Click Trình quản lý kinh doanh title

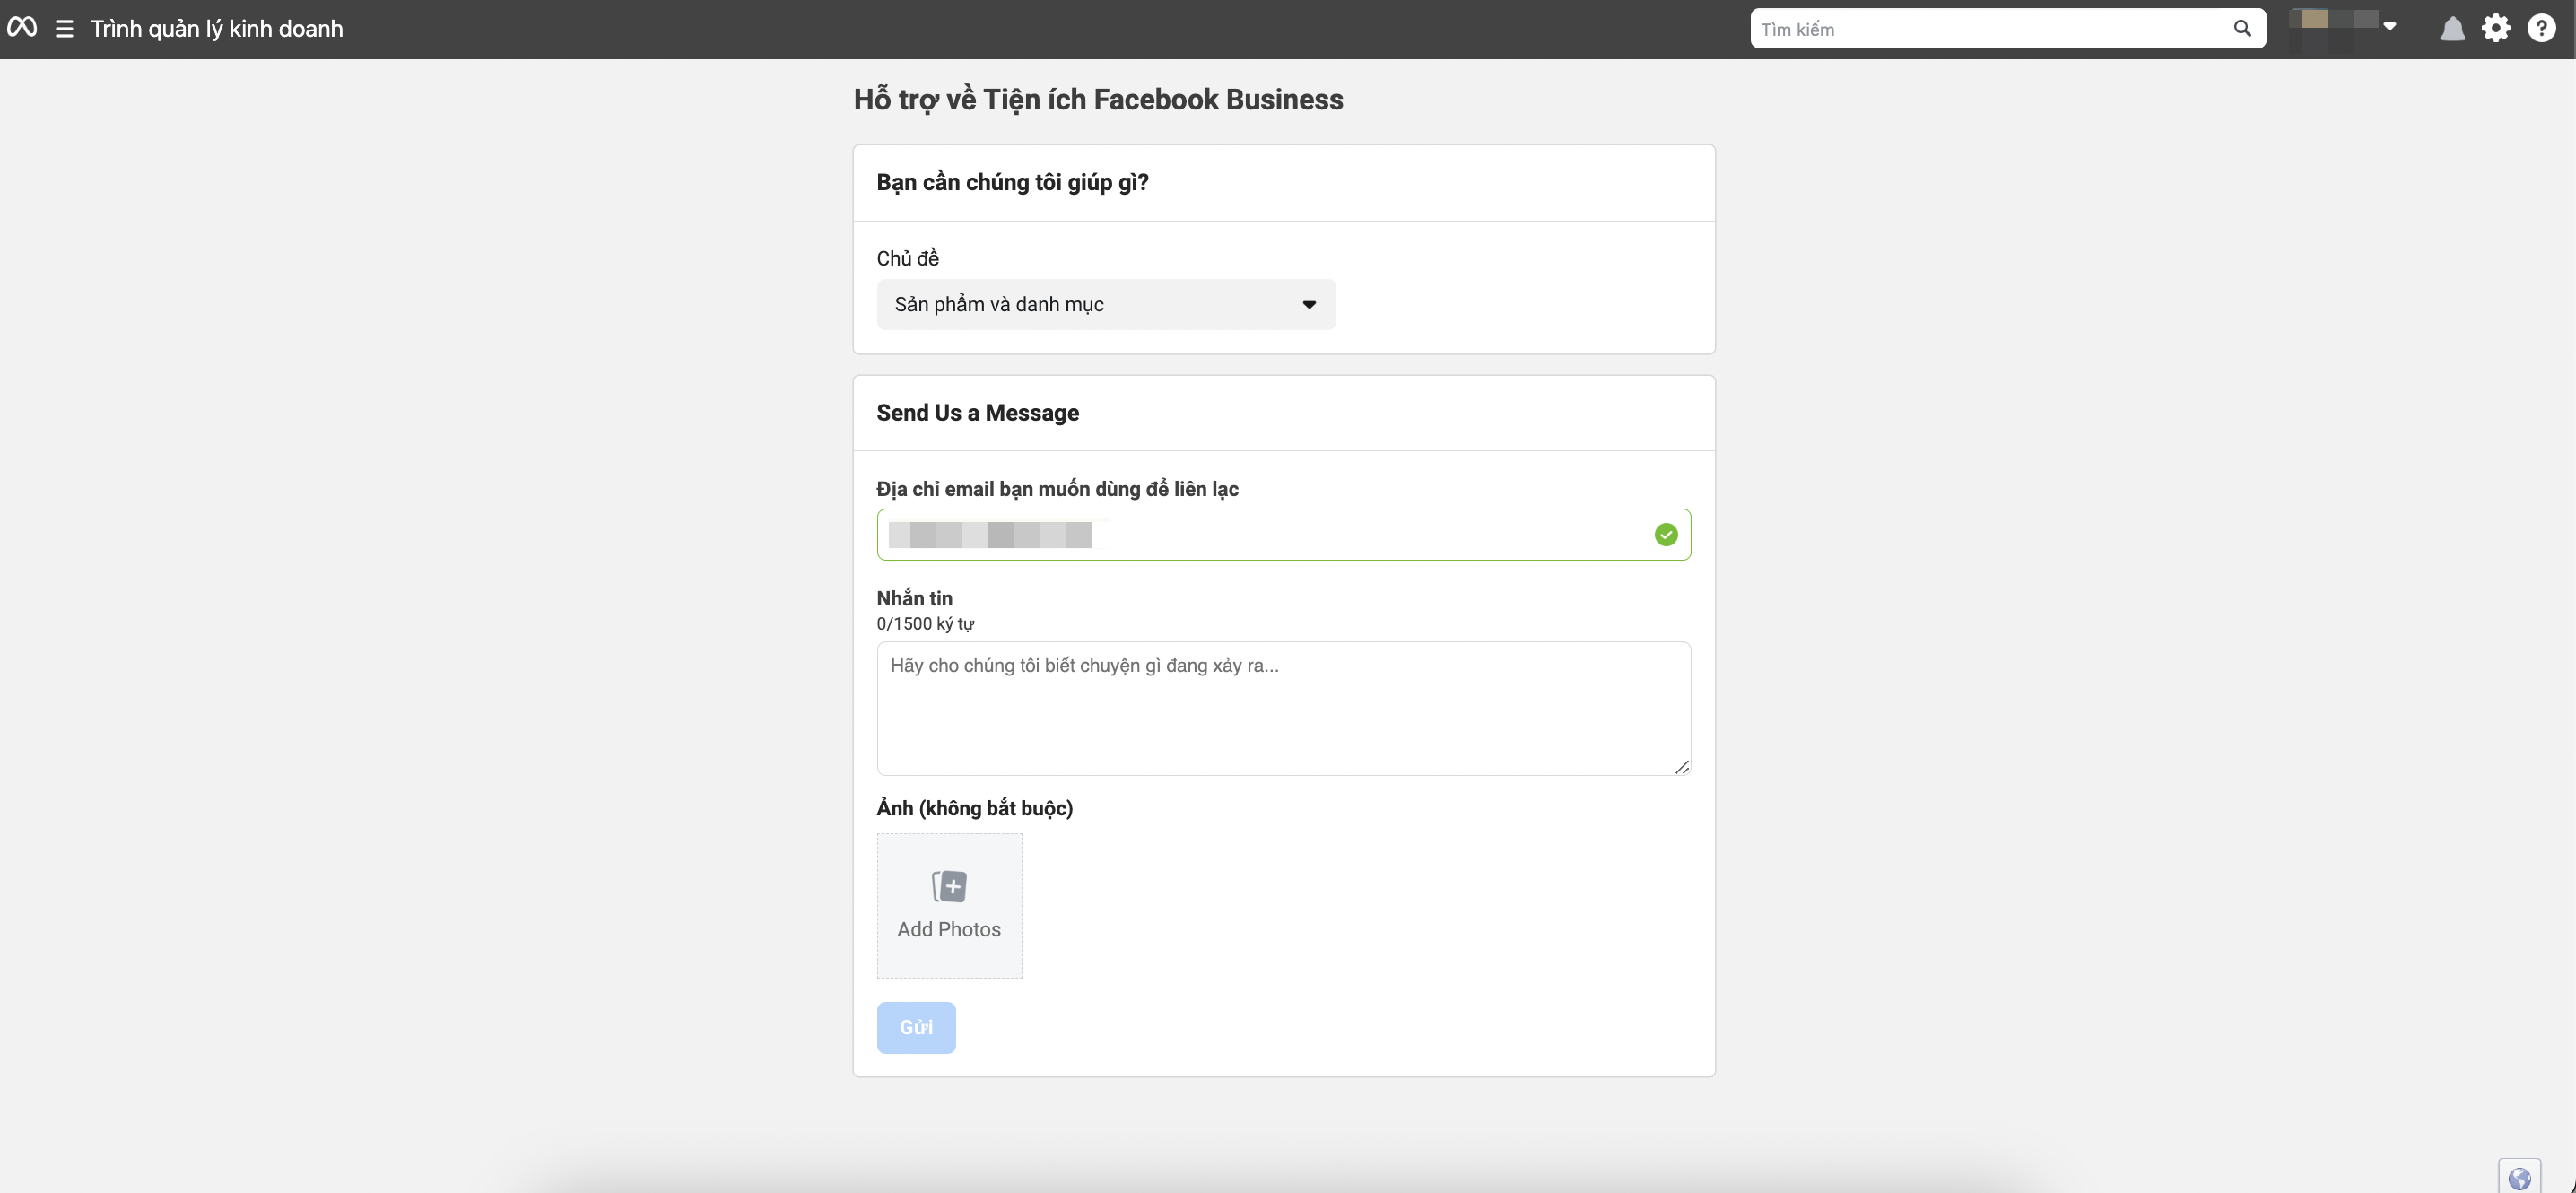point(216,29)
